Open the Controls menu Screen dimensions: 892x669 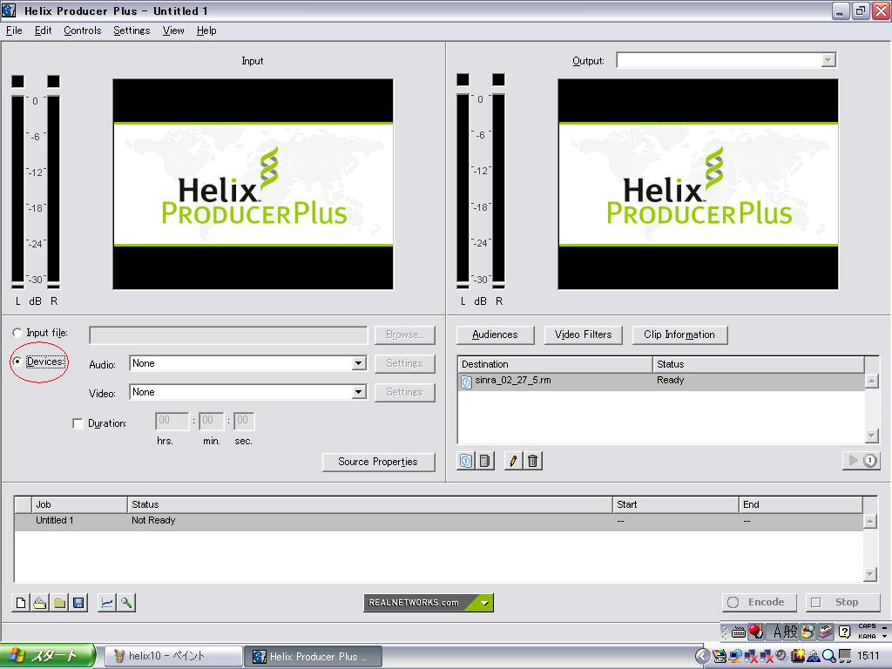point(83,30)
